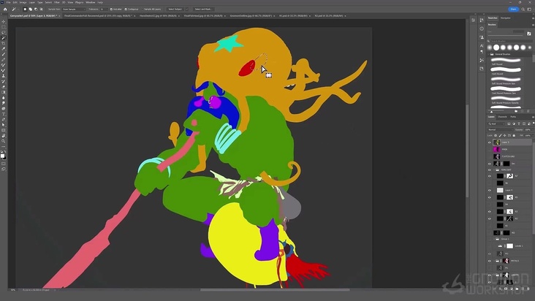This screenshot has height=301, width=535.
Task: Close the R1.psd document tab
Action: (310, 15)
